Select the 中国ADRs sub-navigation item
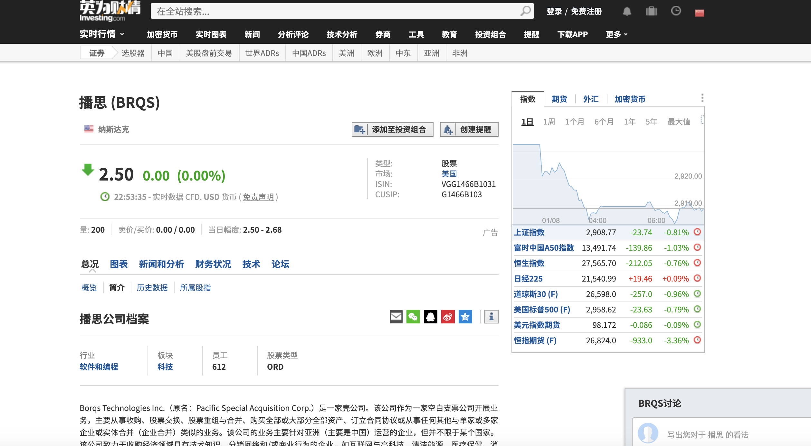The width and height of the screenshot is (811, 446). tap(309, 53)
